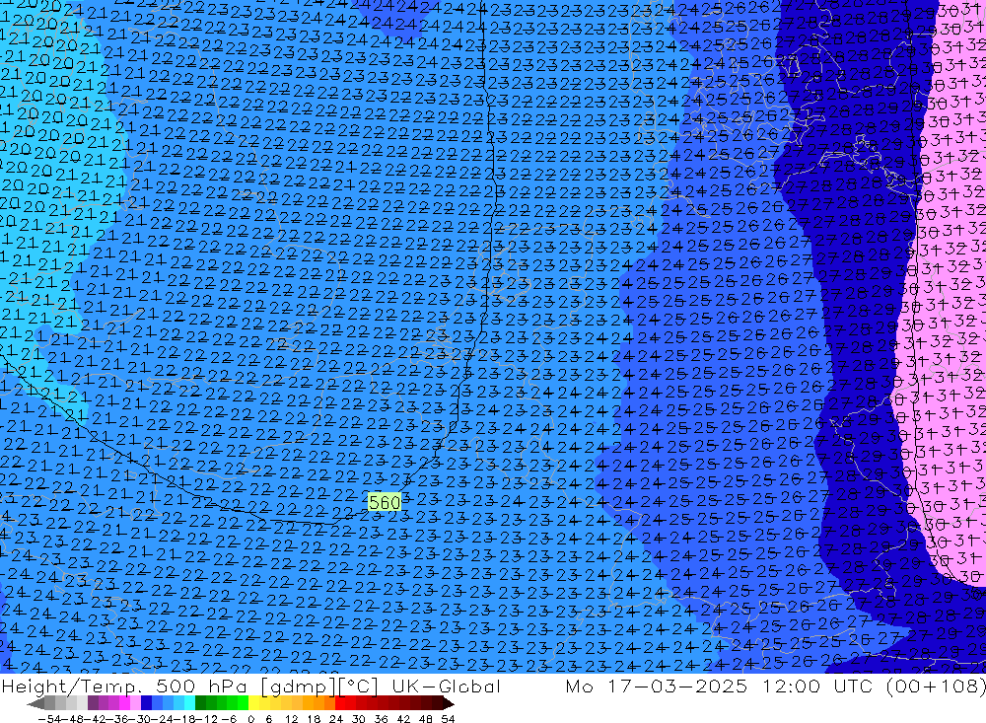
Task: Pick the bright red legend swatch
Action: point(340,704)
